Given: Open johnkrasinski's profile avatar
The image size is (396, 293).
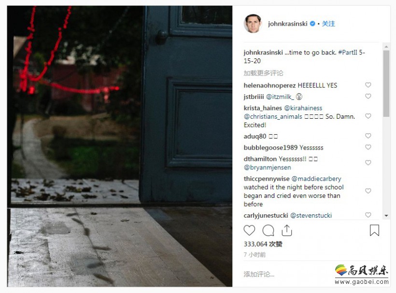Looking at the screenshot, I should tap(252, 24).
